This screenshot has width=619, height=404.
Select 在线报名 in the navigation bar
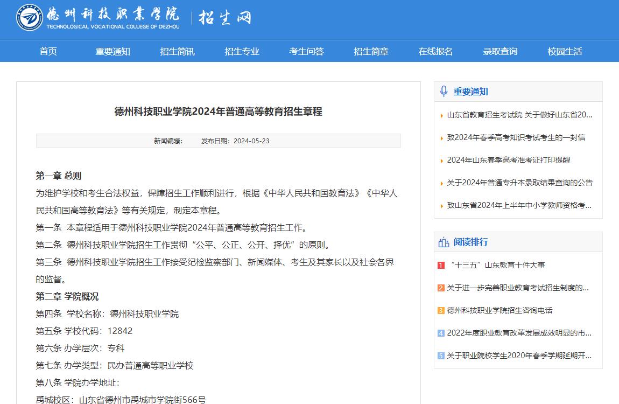(x=435, y=51)
